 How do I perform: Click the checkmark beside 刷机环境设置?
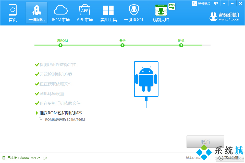point(37,93)
